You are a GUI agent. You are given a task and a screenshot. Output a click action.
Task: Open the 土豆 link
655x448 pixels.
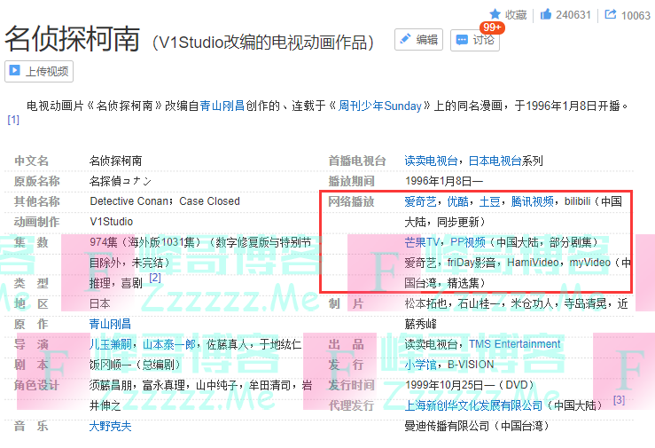pyautogui.click(x=489, y=201)
